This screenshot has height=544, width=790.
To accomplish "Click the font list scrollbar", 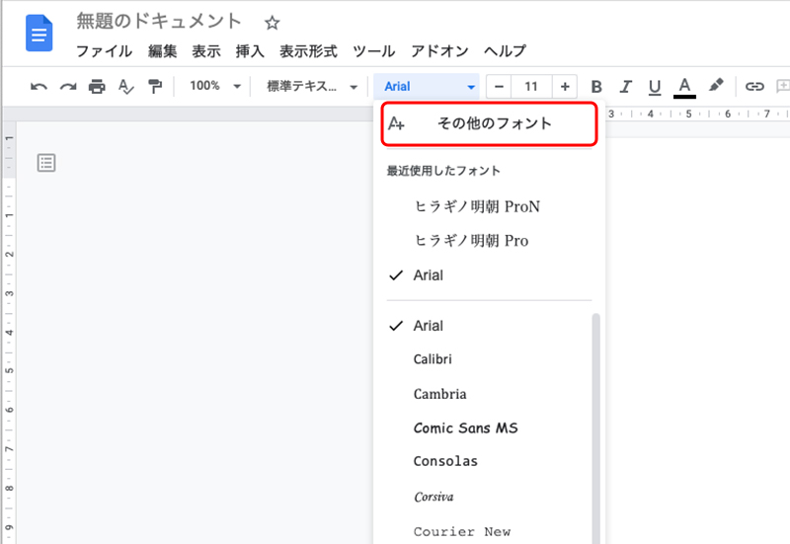I will tap(596, 428).
